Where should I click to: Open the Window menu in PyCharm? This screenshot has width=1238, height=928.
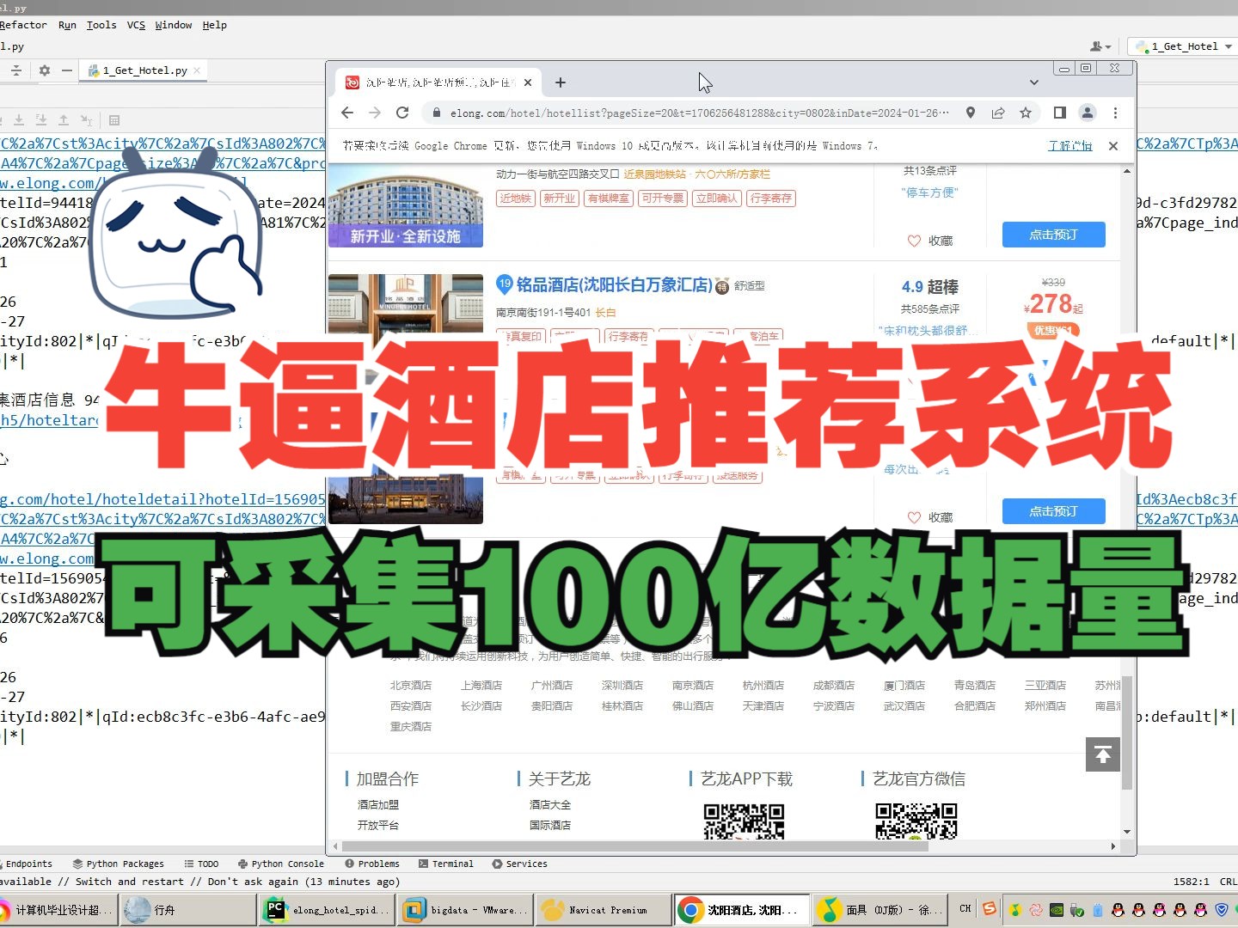coord(174,25)
